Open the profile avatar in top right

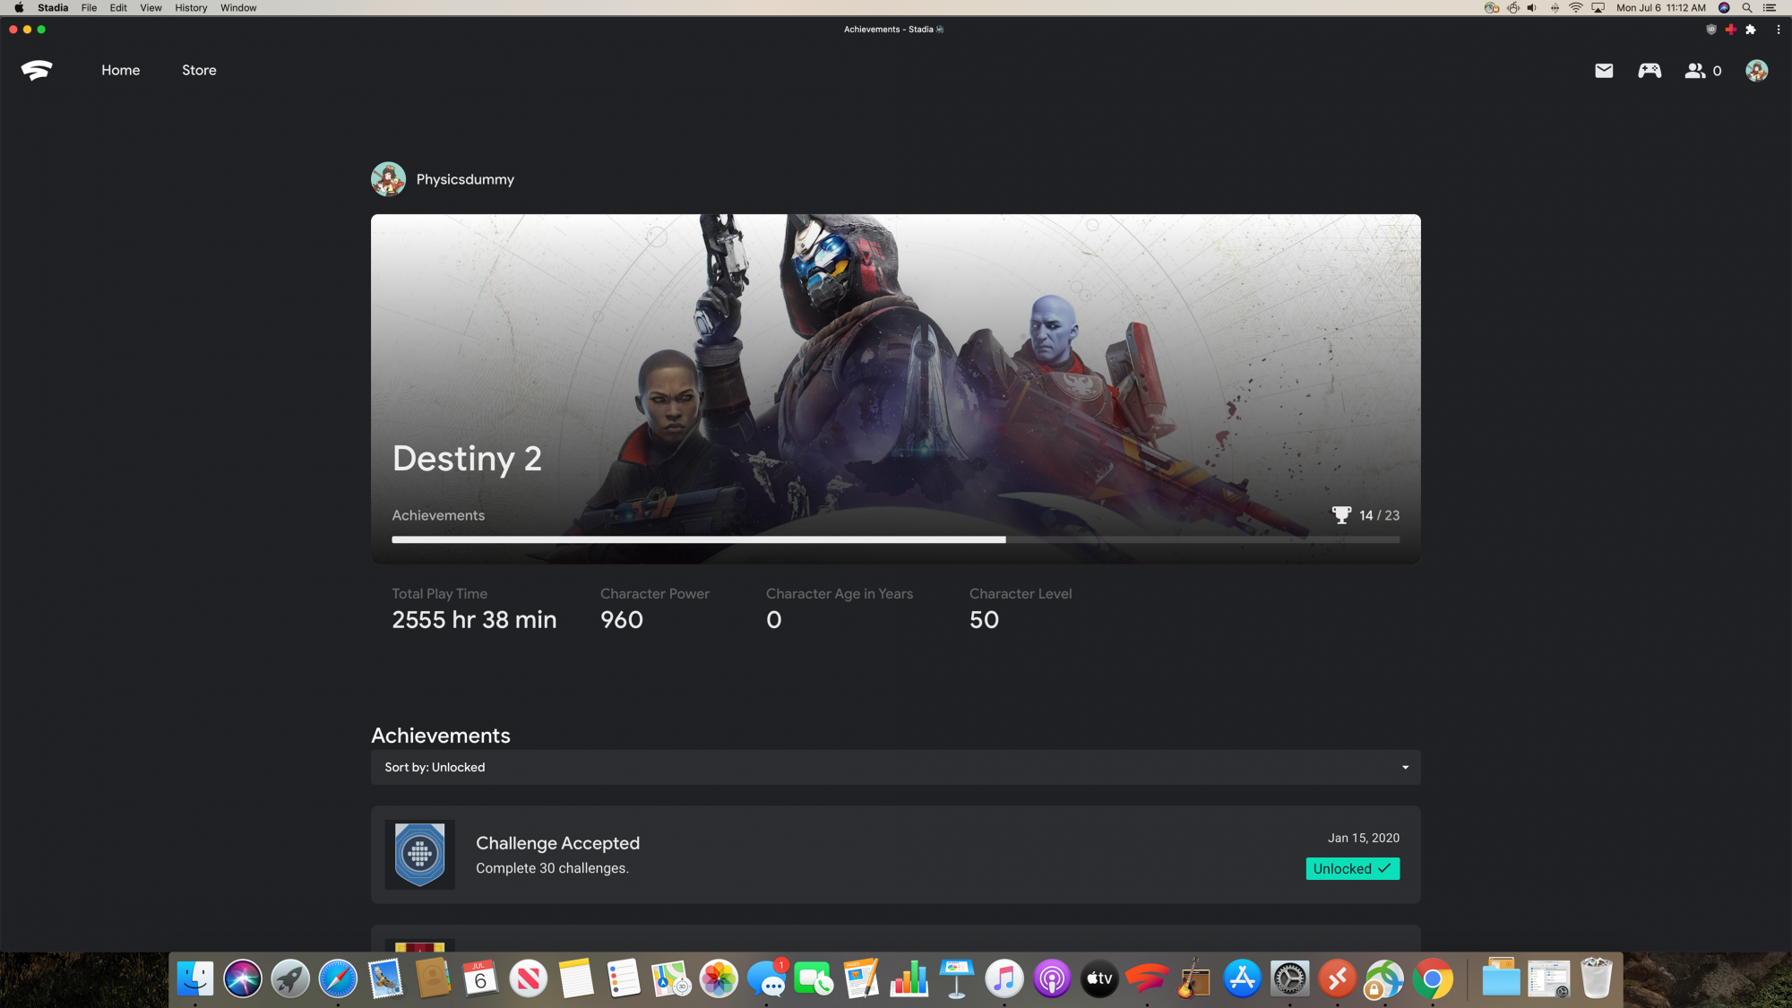coord(1756,71)
